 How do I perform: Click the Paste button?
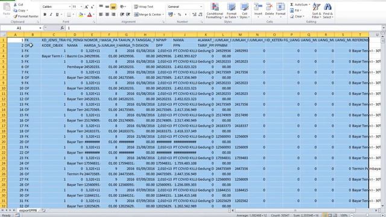click(x=7, y=10)
